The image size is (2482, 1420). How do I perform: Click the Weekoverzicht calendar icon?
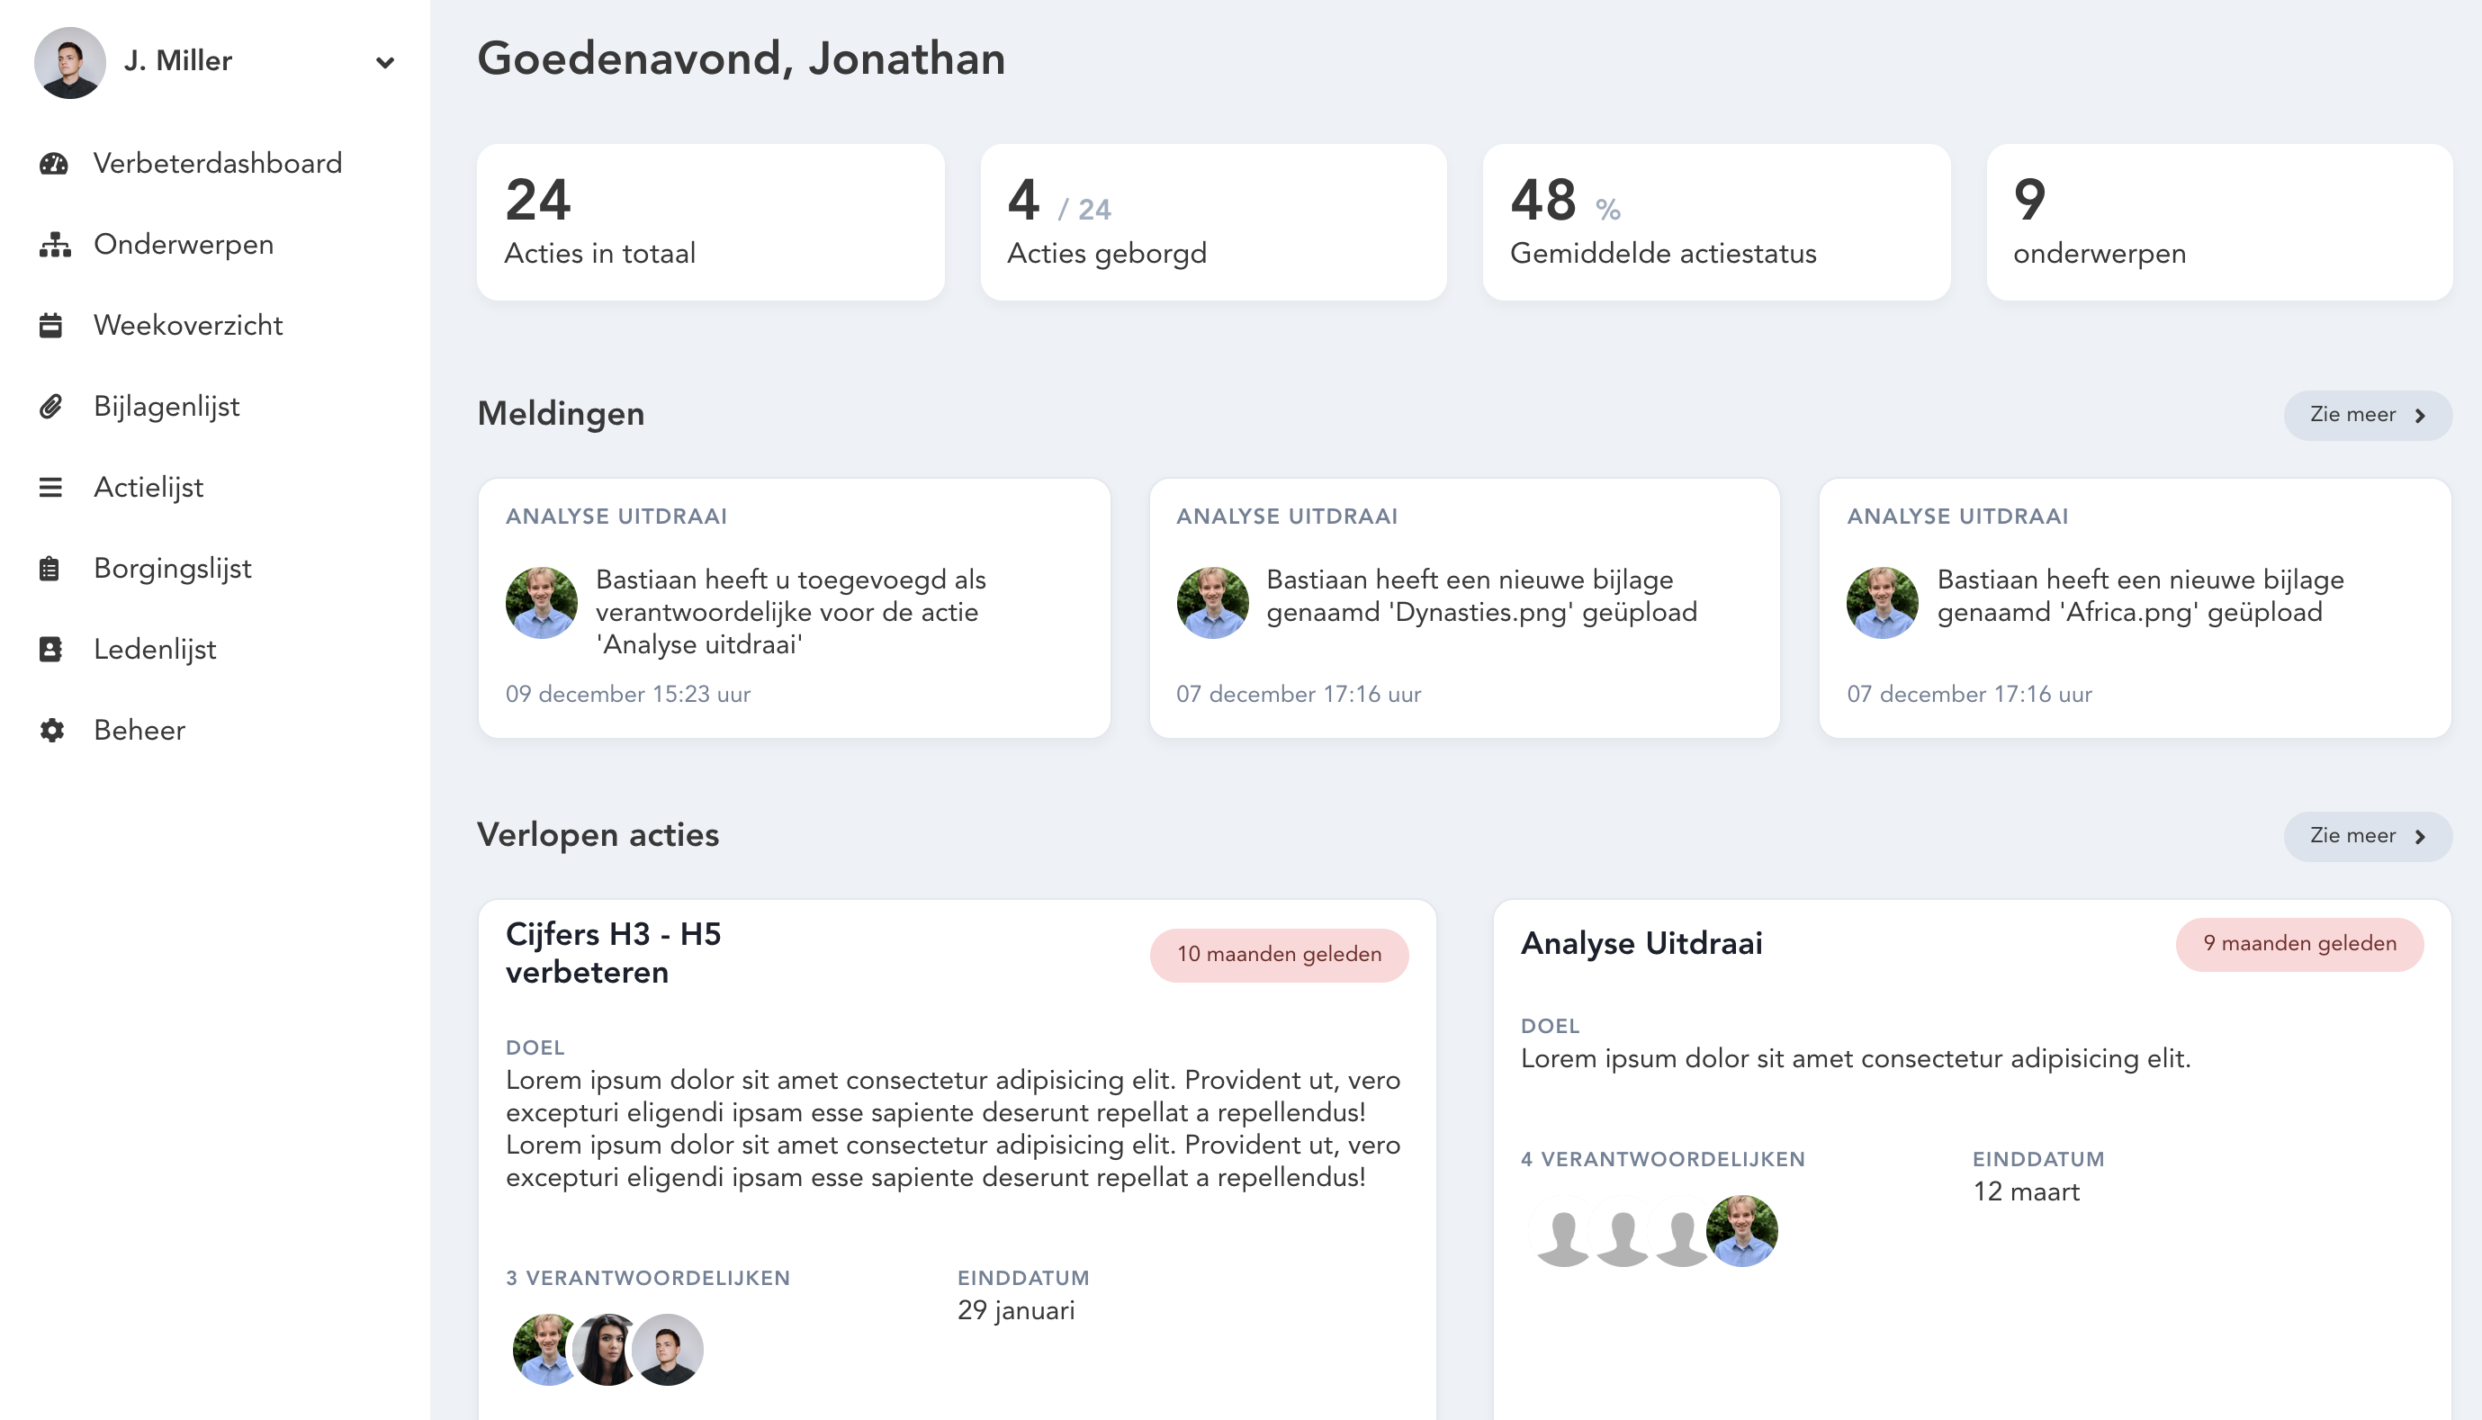(50, 326)
